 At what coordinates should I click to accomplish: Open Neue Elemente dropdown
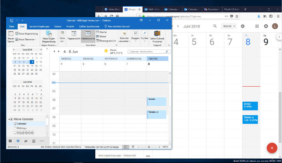click(x=25, y=39)
